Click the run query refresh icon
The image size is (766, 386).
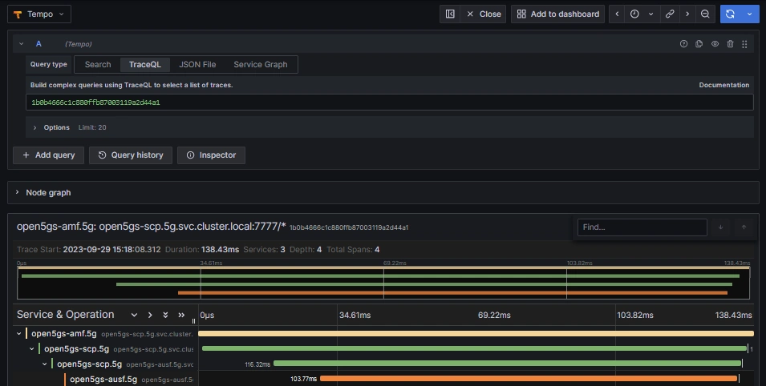tap(730, 14)
